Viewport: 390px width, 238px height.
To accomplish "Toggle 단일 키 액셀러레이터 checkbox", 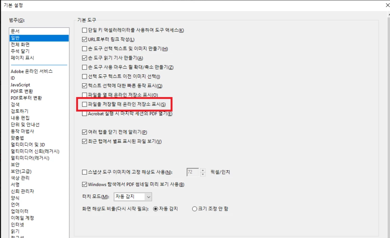I will (84, 30).
